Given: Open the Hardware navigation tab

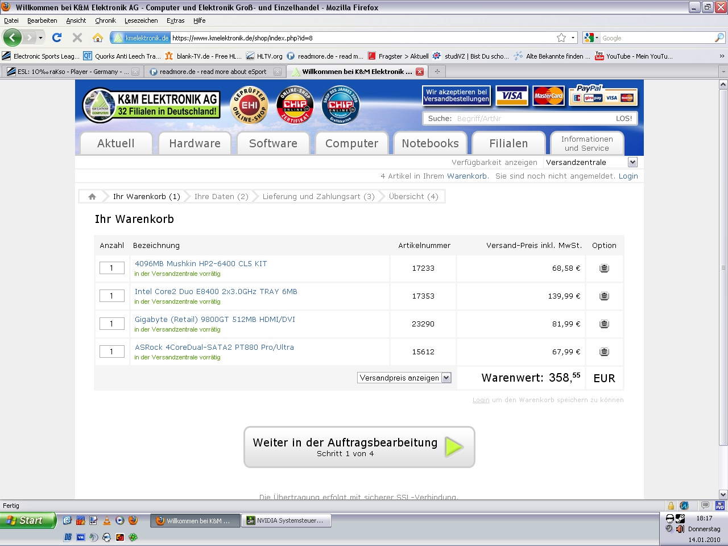Looking at the screenshot, I should (x=195, y=143).
